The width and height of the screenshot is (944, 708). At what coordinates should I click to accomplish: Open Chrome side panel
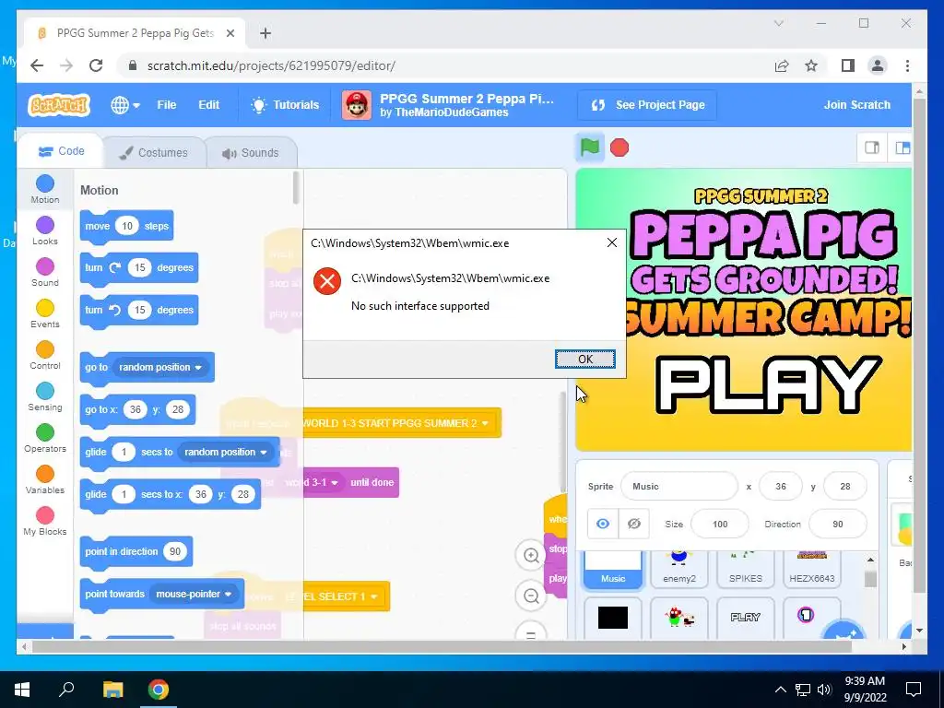point(848,65)
